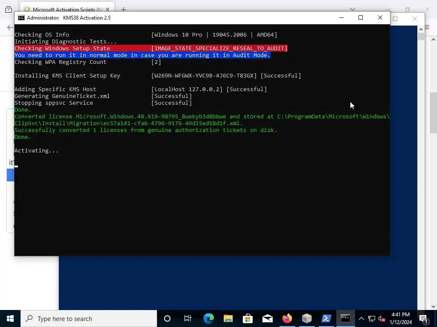Open network status tray icon
Screen dimensions: 437x327
click(x=372, y=318)
